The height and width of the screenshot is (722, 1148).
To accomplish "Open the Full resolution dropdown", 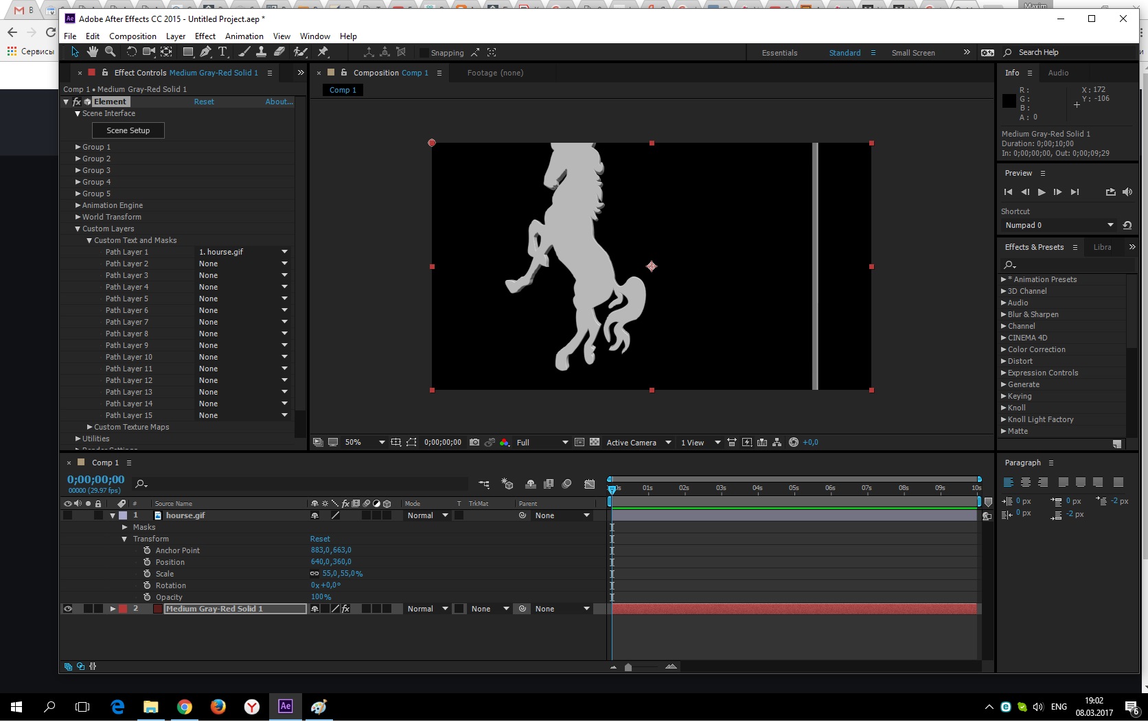I will (542, 443).
